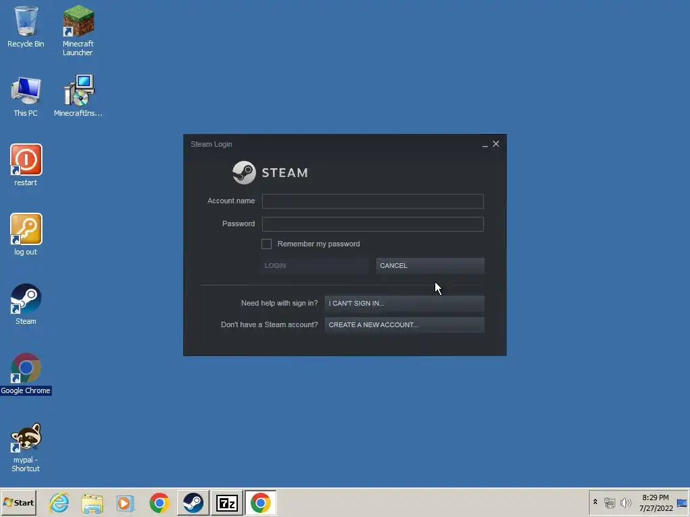Open the 7z taskbar icon
The height and width of the screenshot is (517, 690).
click(x=226, y=502)
